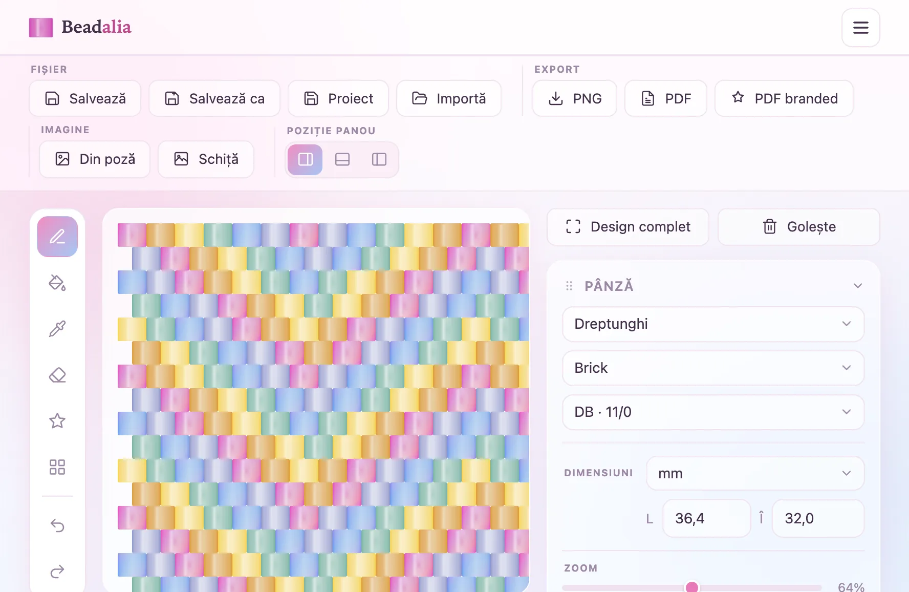Redo the last action
This screenshot has width=909, height=592.
[x=57, y=572]
